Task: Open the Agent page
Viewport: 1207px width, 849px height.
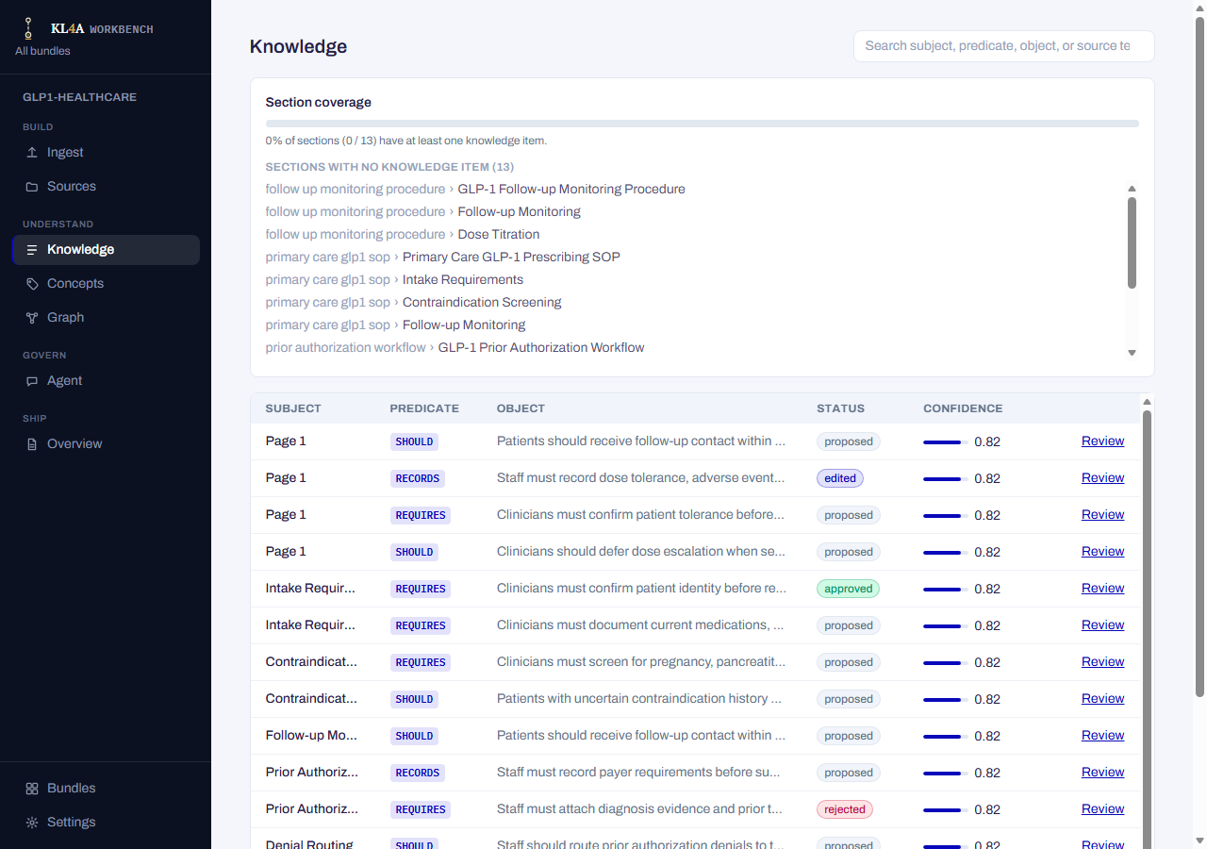Action: (x=106, y=380)
